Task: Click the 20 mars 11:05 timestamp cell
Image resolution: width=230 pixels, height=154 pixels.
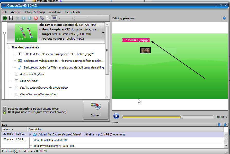Action: 14,134
